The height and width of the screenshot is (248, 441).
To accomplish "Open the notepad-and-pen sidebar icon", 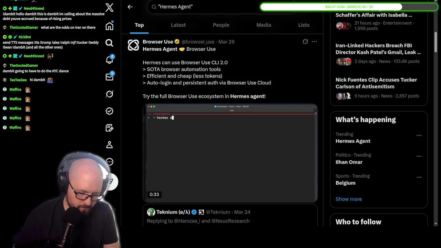I will (110, 128).
